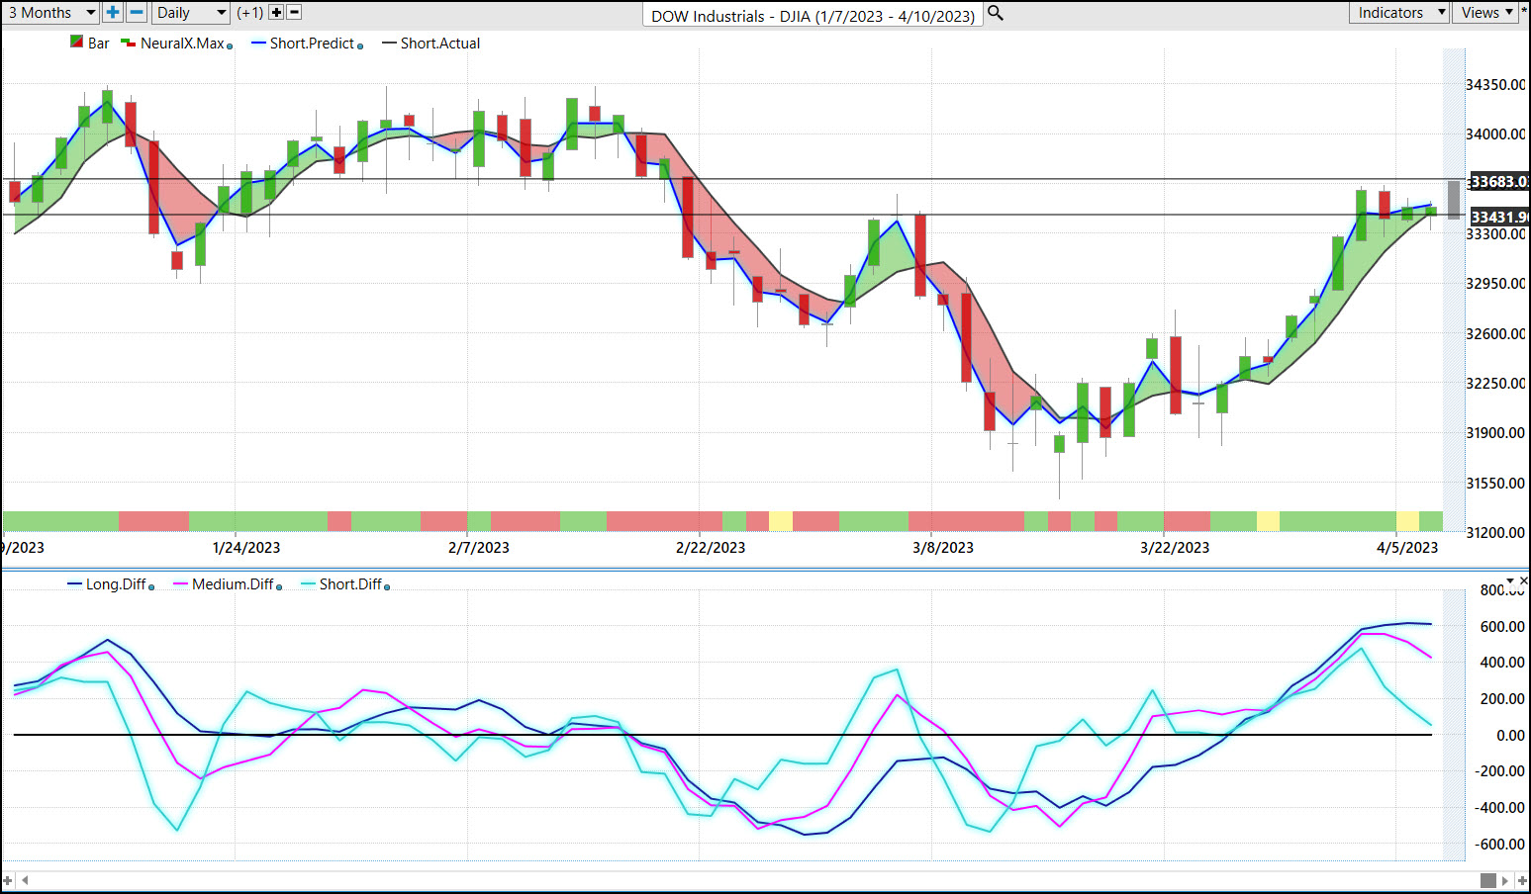Select the Short.Actual legend label
Image resolution: width=1531 pixels, height=894 pixels.
[x=440, y=44]
